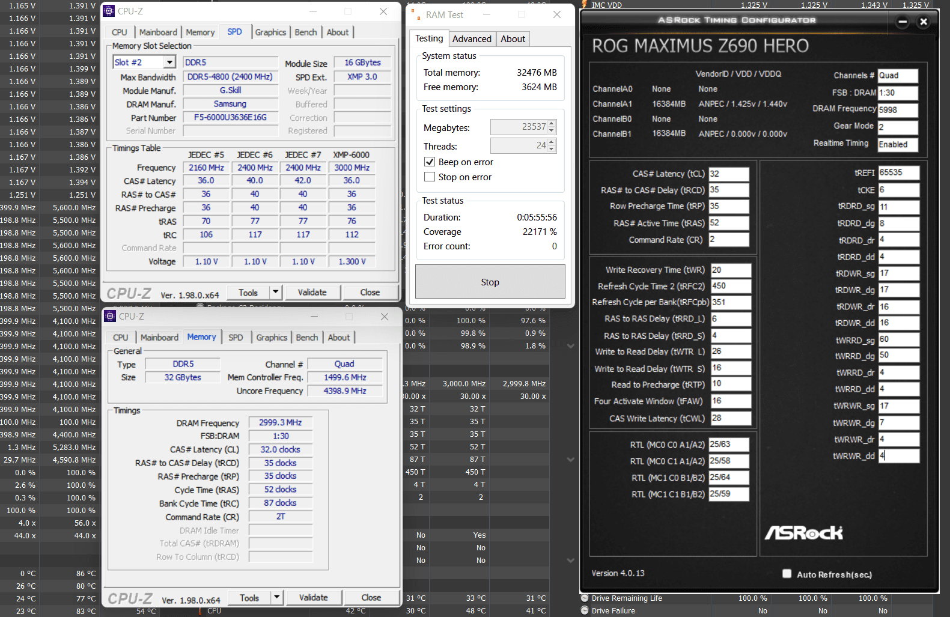
Task: Click the Part Number F5-6000U3636E16G field
Action: [230, 118]
